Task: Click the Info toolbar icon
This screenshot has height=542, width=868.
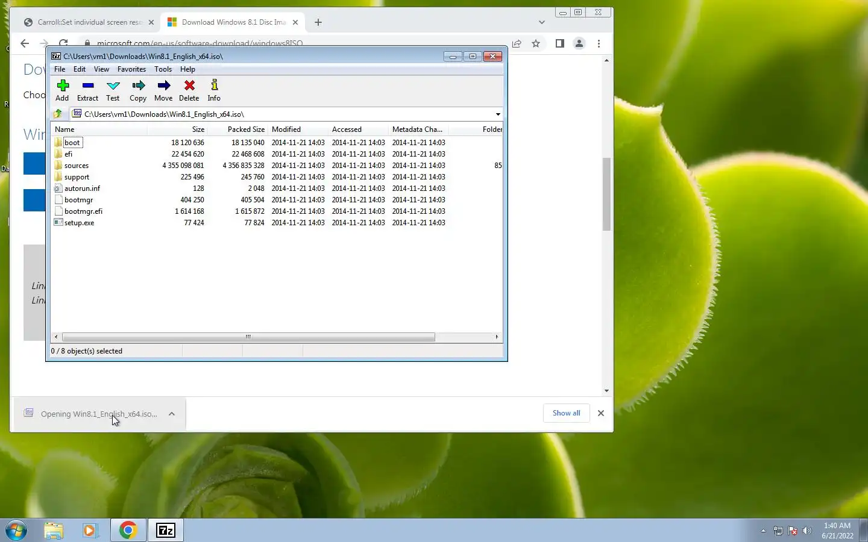Action: (214, 90)
